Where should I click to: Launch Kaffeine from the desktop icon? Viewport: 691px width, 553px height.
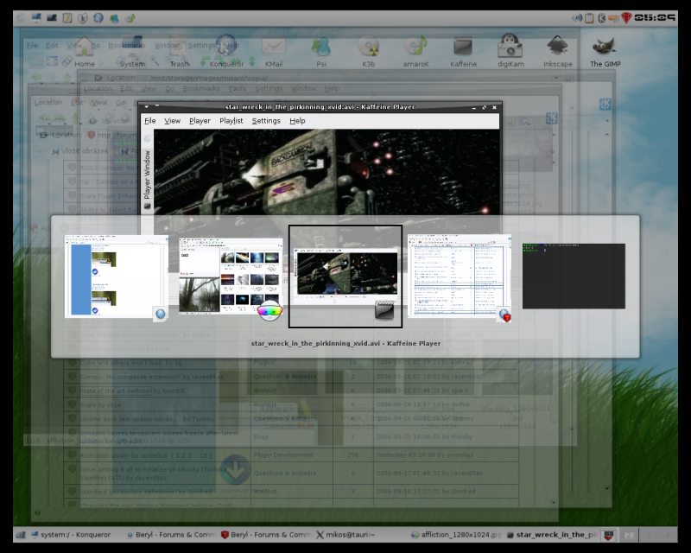click(x=463, y=52)
